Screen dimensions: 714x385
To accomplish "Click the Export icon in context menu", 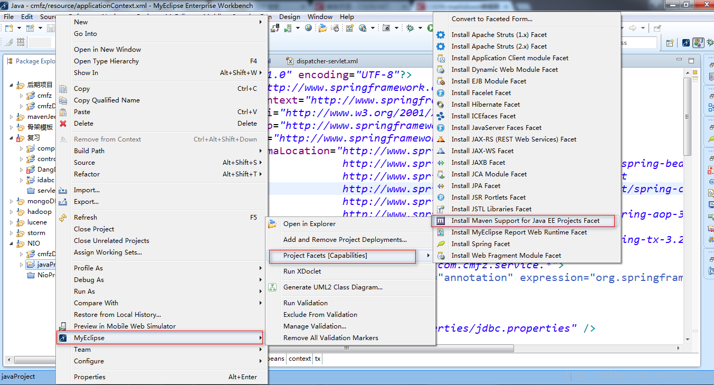I will [63, 202].
